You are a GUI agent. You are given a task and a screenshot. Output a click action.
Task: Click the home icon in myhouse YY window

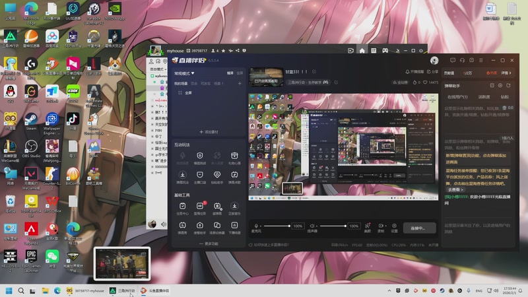tap(362, 51)
